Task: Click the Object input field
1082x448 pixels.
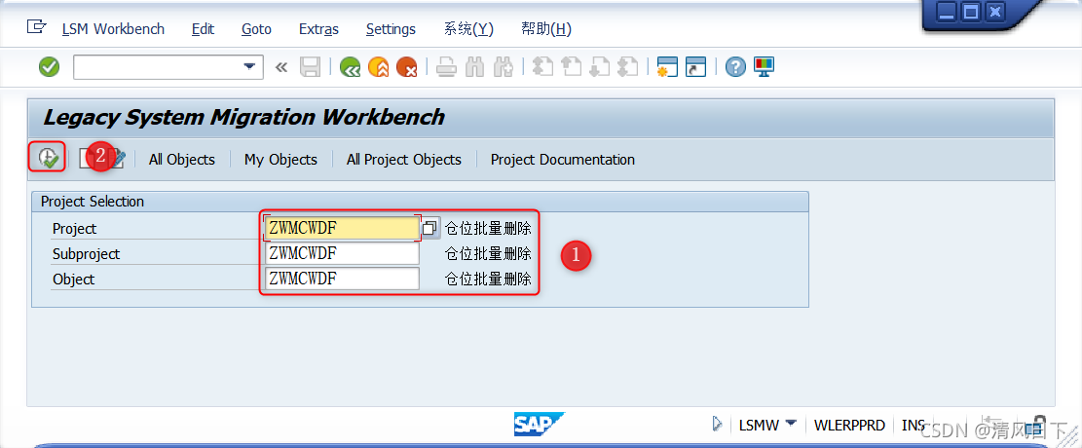Action: [342, 279]
